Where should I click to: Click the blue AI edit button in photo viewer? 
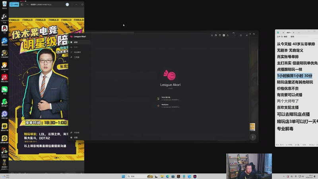[14, 4]
